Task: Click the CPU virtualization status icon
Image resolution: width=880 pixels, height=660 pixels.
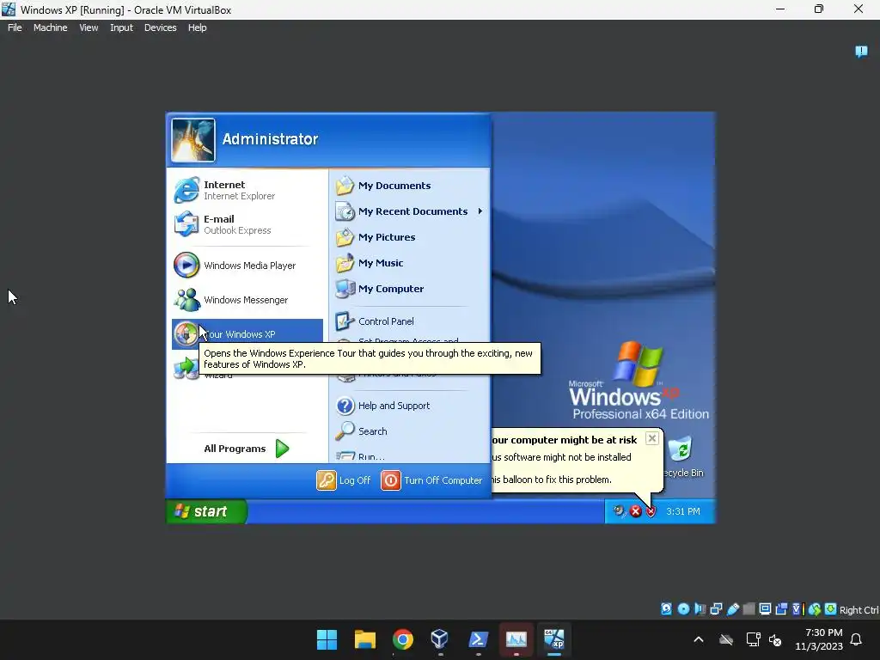Action: coord(797,609)
